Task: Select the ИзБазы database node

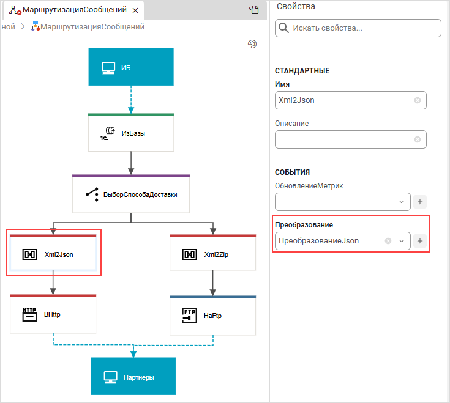Action: [x=131, y=133]
